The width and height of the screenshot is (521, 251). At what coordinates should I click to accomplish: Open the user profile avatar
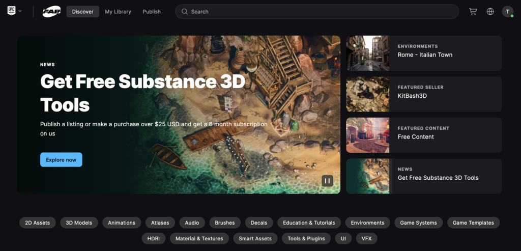[507, 11]
